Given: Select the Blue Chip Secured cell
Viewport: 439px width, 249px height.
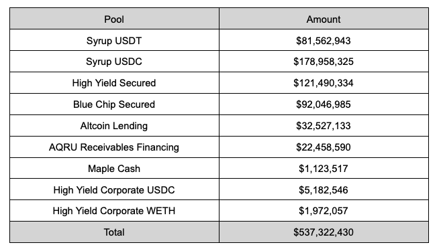Looking at the screenshot, I should pyautogui.click(x=114, y=104).
